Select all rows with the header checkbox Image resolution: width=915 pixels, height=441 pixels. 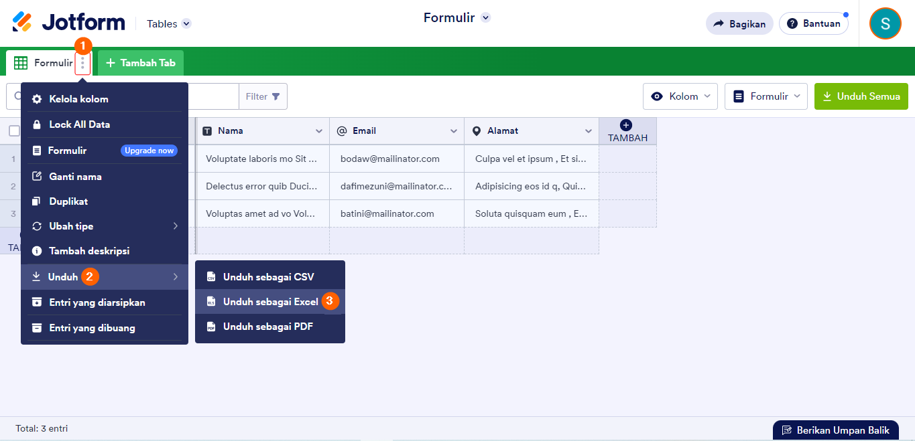coord(15,130)
